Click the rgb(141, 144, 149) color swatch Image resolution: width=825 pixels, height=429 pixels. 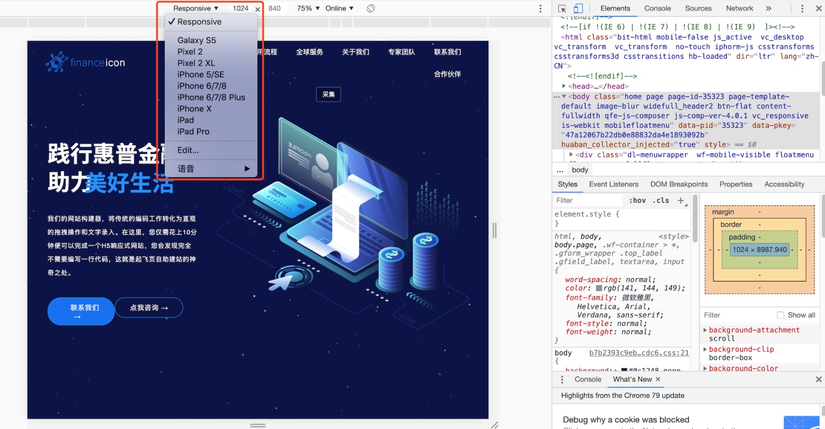tap(598, 288)
